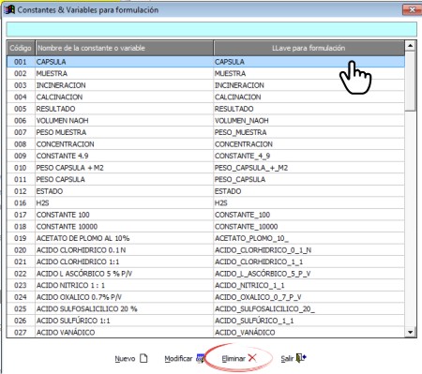Click key cell ACIDO_L_ASCÓRBICO_5_P_V
Viewport: 422px width, 374px height.
pyautogui.click(x=309, y=274)
